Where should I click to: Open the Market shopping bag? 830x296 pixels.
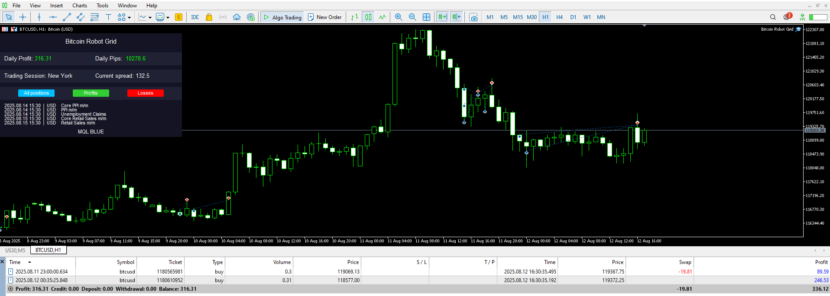[209, 17]
